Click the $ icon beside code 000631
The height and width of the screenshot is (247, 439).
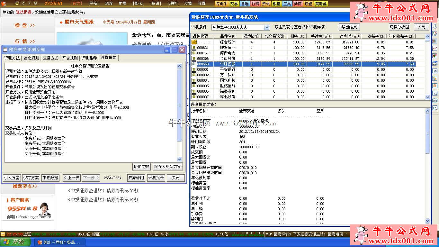194,47
